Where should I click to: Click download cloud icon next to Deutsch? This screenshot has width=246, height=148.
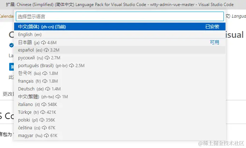(48, 89)
